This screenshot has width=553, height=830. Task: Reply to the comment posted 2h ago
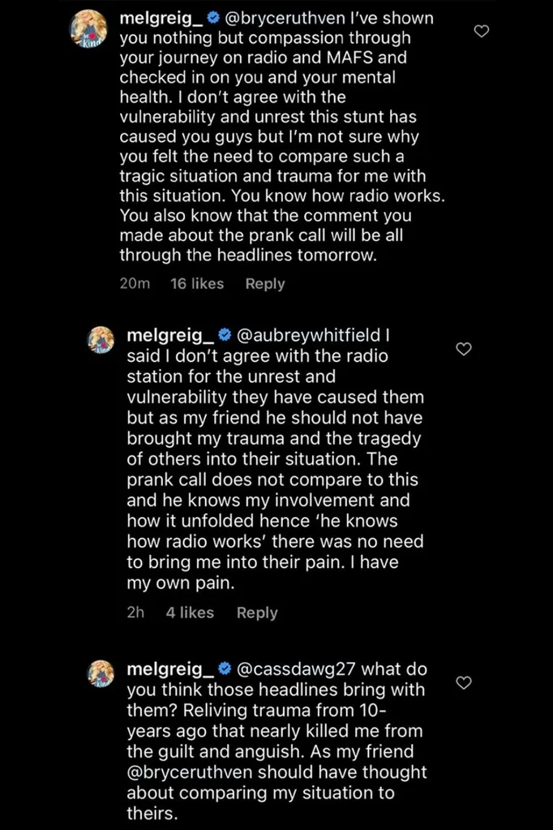257,613
